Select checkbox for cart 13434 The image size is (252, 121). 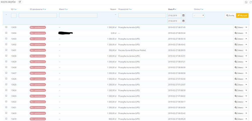click(6, 33)
